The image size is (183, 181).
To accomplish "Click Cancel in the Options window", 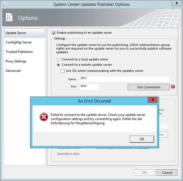I will [167, 173].
